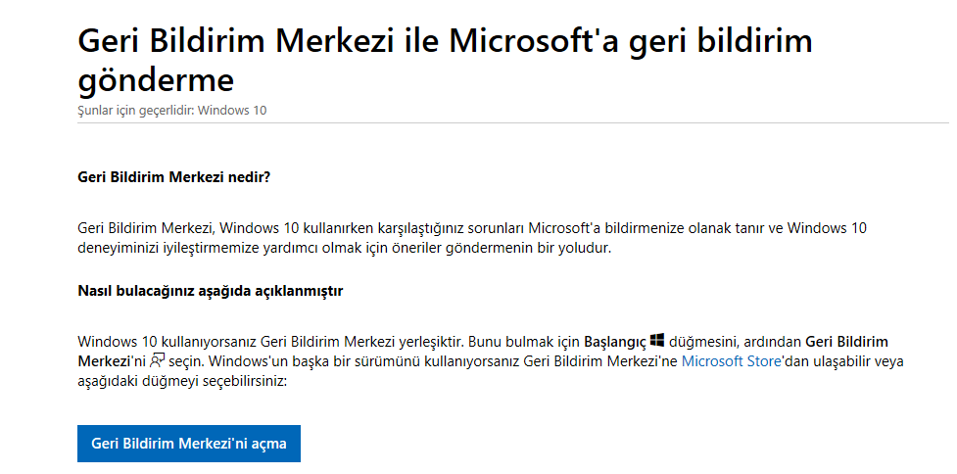Click the sentence starting 'deneyiminizi iyileştirmemize'
Image resolution: width=957 pixels, height=474 pixels.
(x=344, y=249)
